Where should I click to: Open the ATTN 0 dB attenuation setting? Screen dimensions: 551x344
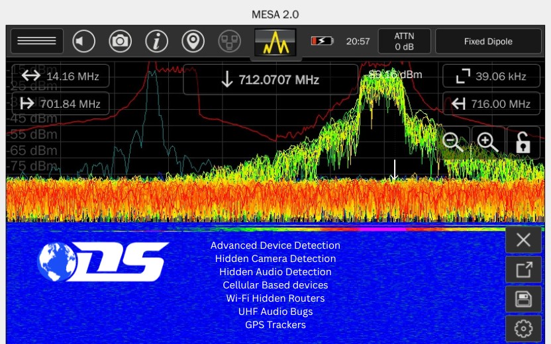click(x=404, y=41)
